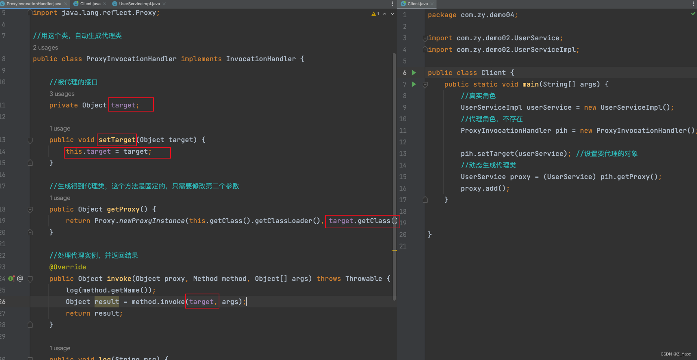Switch to the ProxyInvocationHandler.java tab

(x=34, y=4)
